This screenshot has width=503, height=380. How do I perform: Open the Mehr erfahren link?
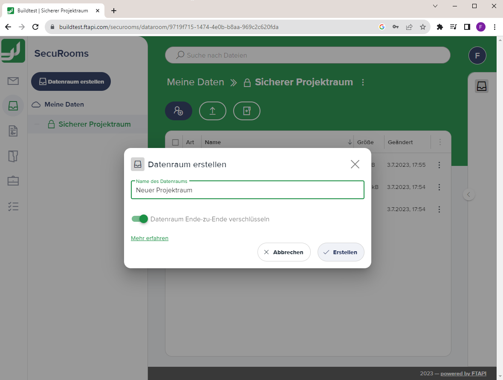coord(150,238)
